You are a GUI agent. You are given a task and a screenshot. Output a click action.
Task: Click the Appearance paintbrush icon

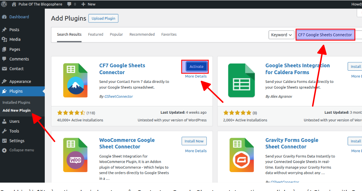click(x=5, y=81)
